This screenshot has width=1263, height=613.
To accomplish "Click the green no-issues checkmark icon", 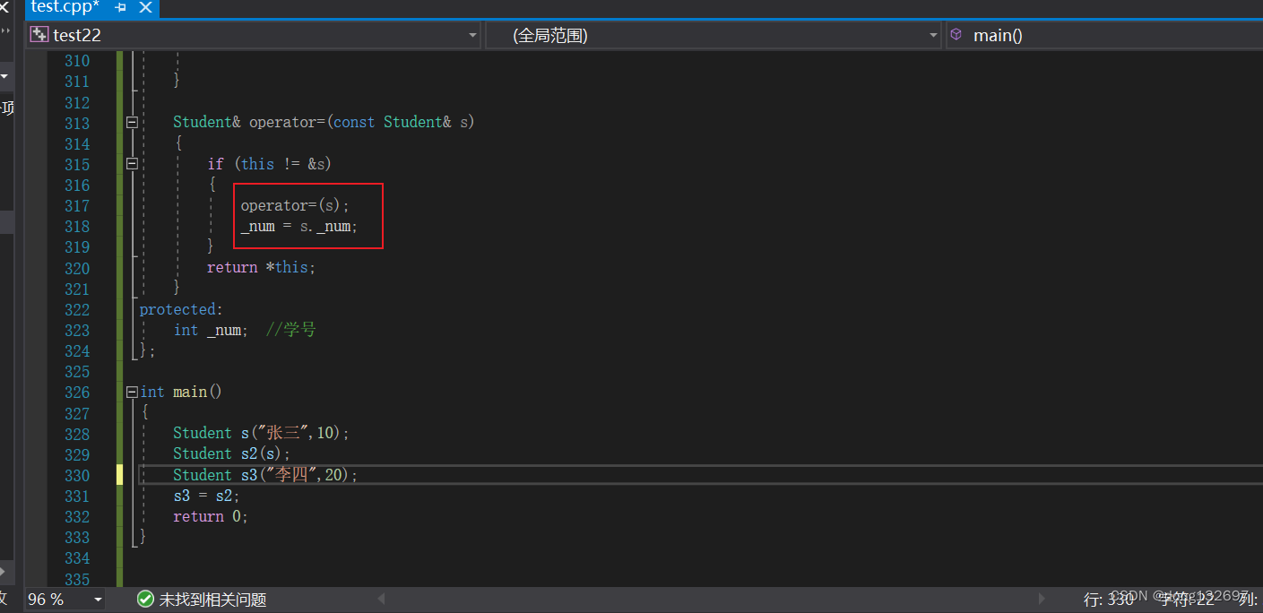I will point(145,599).
